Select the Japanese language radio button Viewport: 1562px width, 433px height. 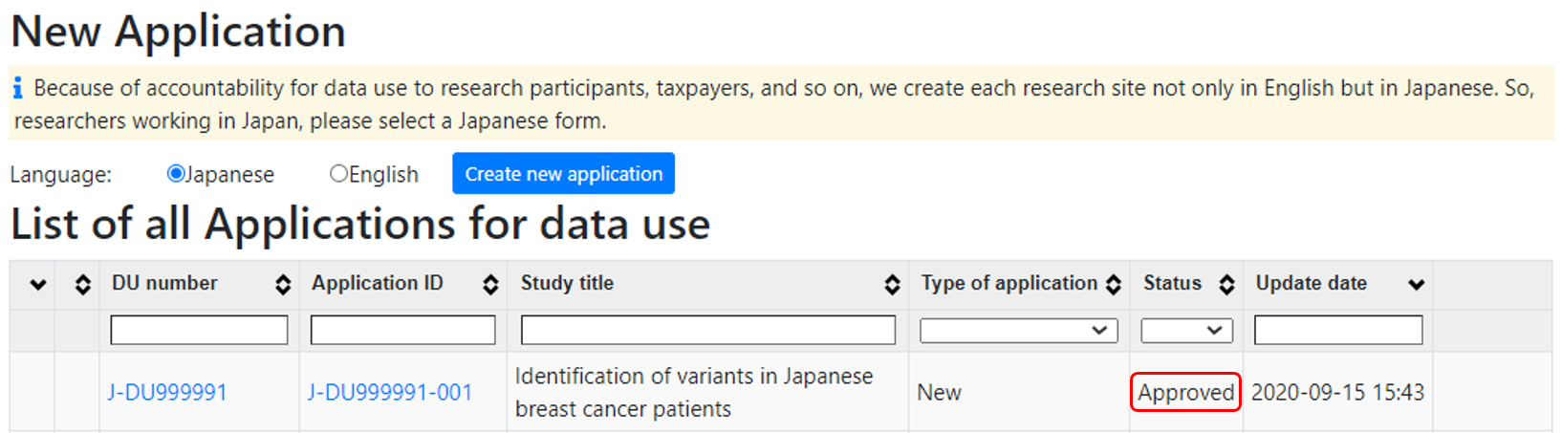[x=176, y=174]
